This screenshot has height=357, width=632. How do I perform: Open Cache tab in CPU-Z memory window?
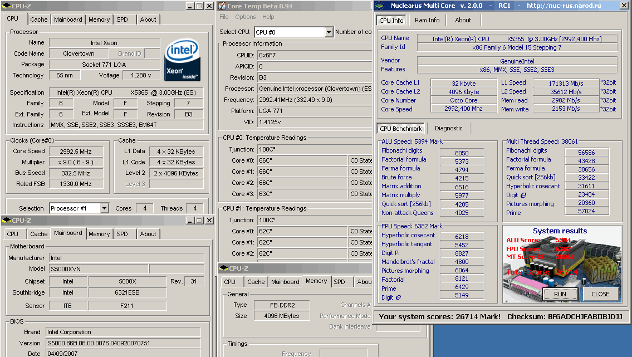pyautogui.click(x=256, y=282)
